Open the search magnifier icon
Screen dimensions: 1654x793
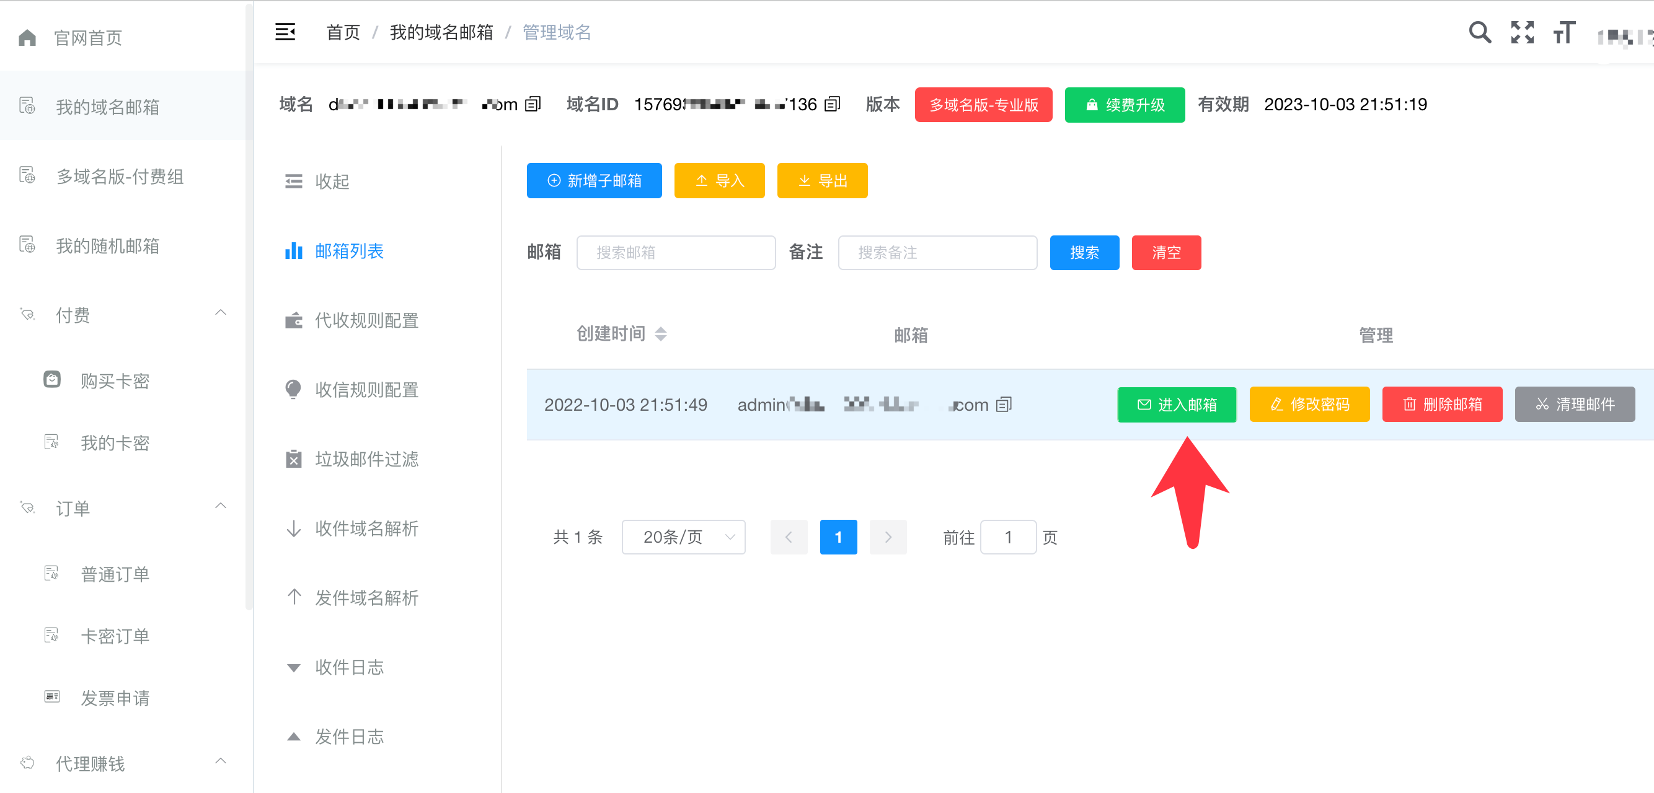[x=1480, y=32]
